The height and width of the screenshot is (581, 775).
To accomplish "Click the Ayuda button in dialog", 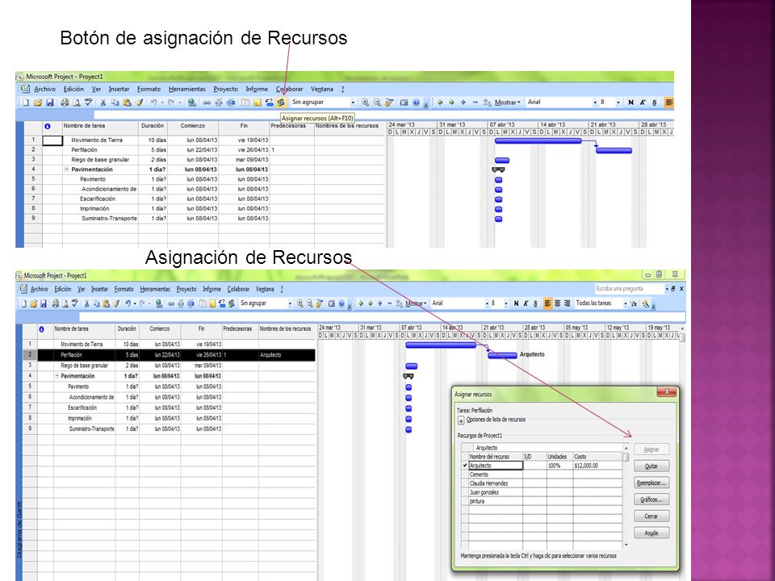I will pyautogui.click(x=651, y=533).
